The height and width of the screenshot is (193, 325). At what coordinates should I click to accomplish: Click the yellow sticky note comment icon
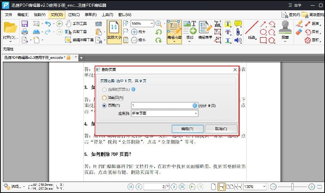tap(238, 24)
